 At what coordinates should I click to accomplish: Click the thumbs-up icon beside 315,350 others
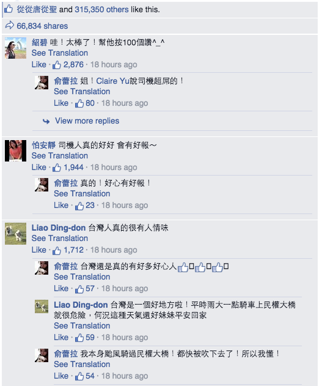point(9,9)
